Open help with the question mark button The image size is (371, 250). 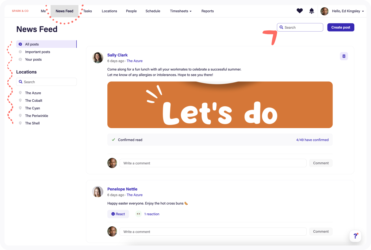[x=355, y=236]
